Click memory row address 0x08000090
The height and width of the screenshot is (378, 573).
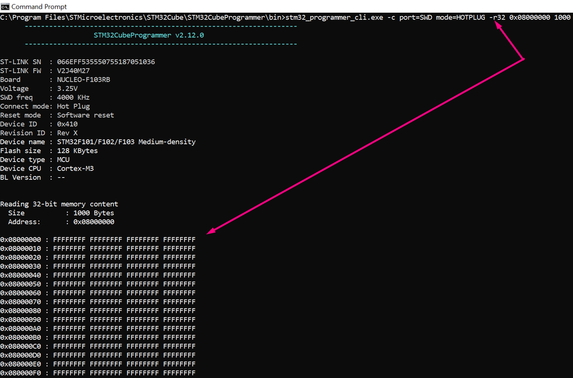pyautogui.click(x=21, y=319)
